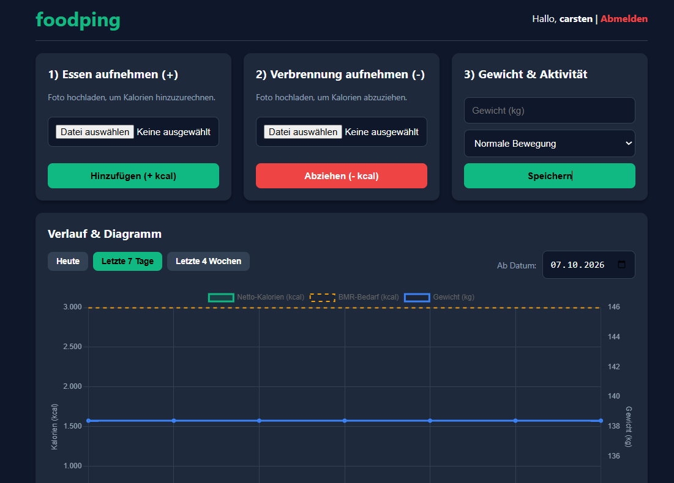This screenshot has width=674, height=483.
Task: Save weight with Speichern button
Action: (x=549, y=175)
